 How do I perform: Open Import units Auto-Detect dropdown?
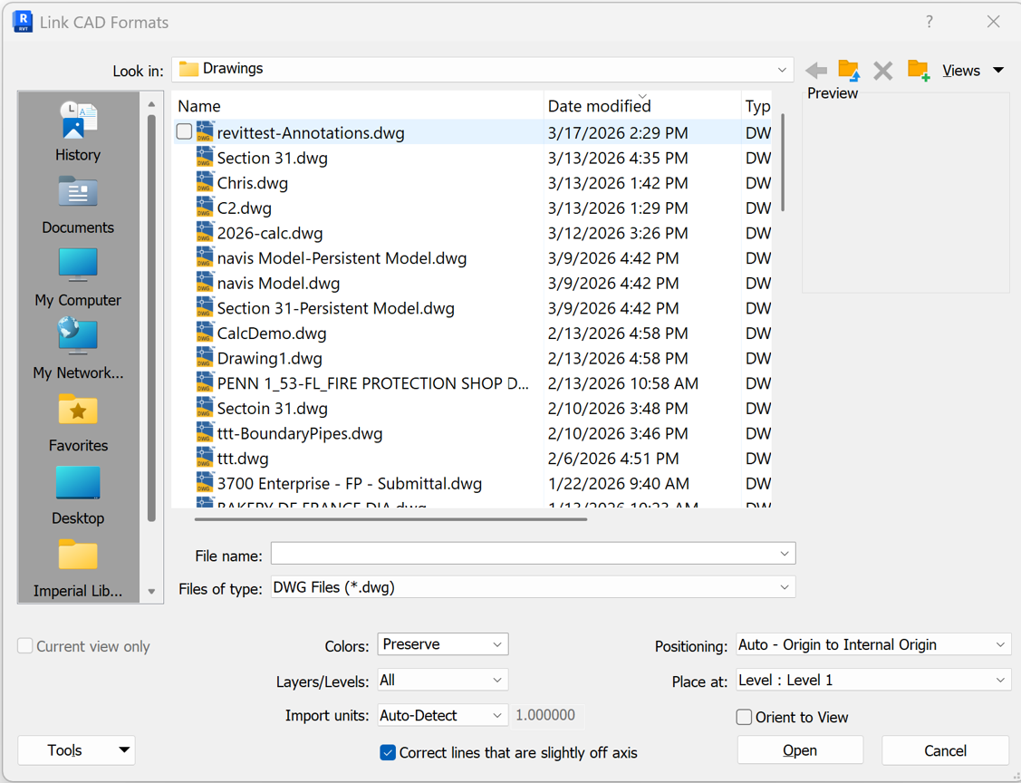point(443,715)
